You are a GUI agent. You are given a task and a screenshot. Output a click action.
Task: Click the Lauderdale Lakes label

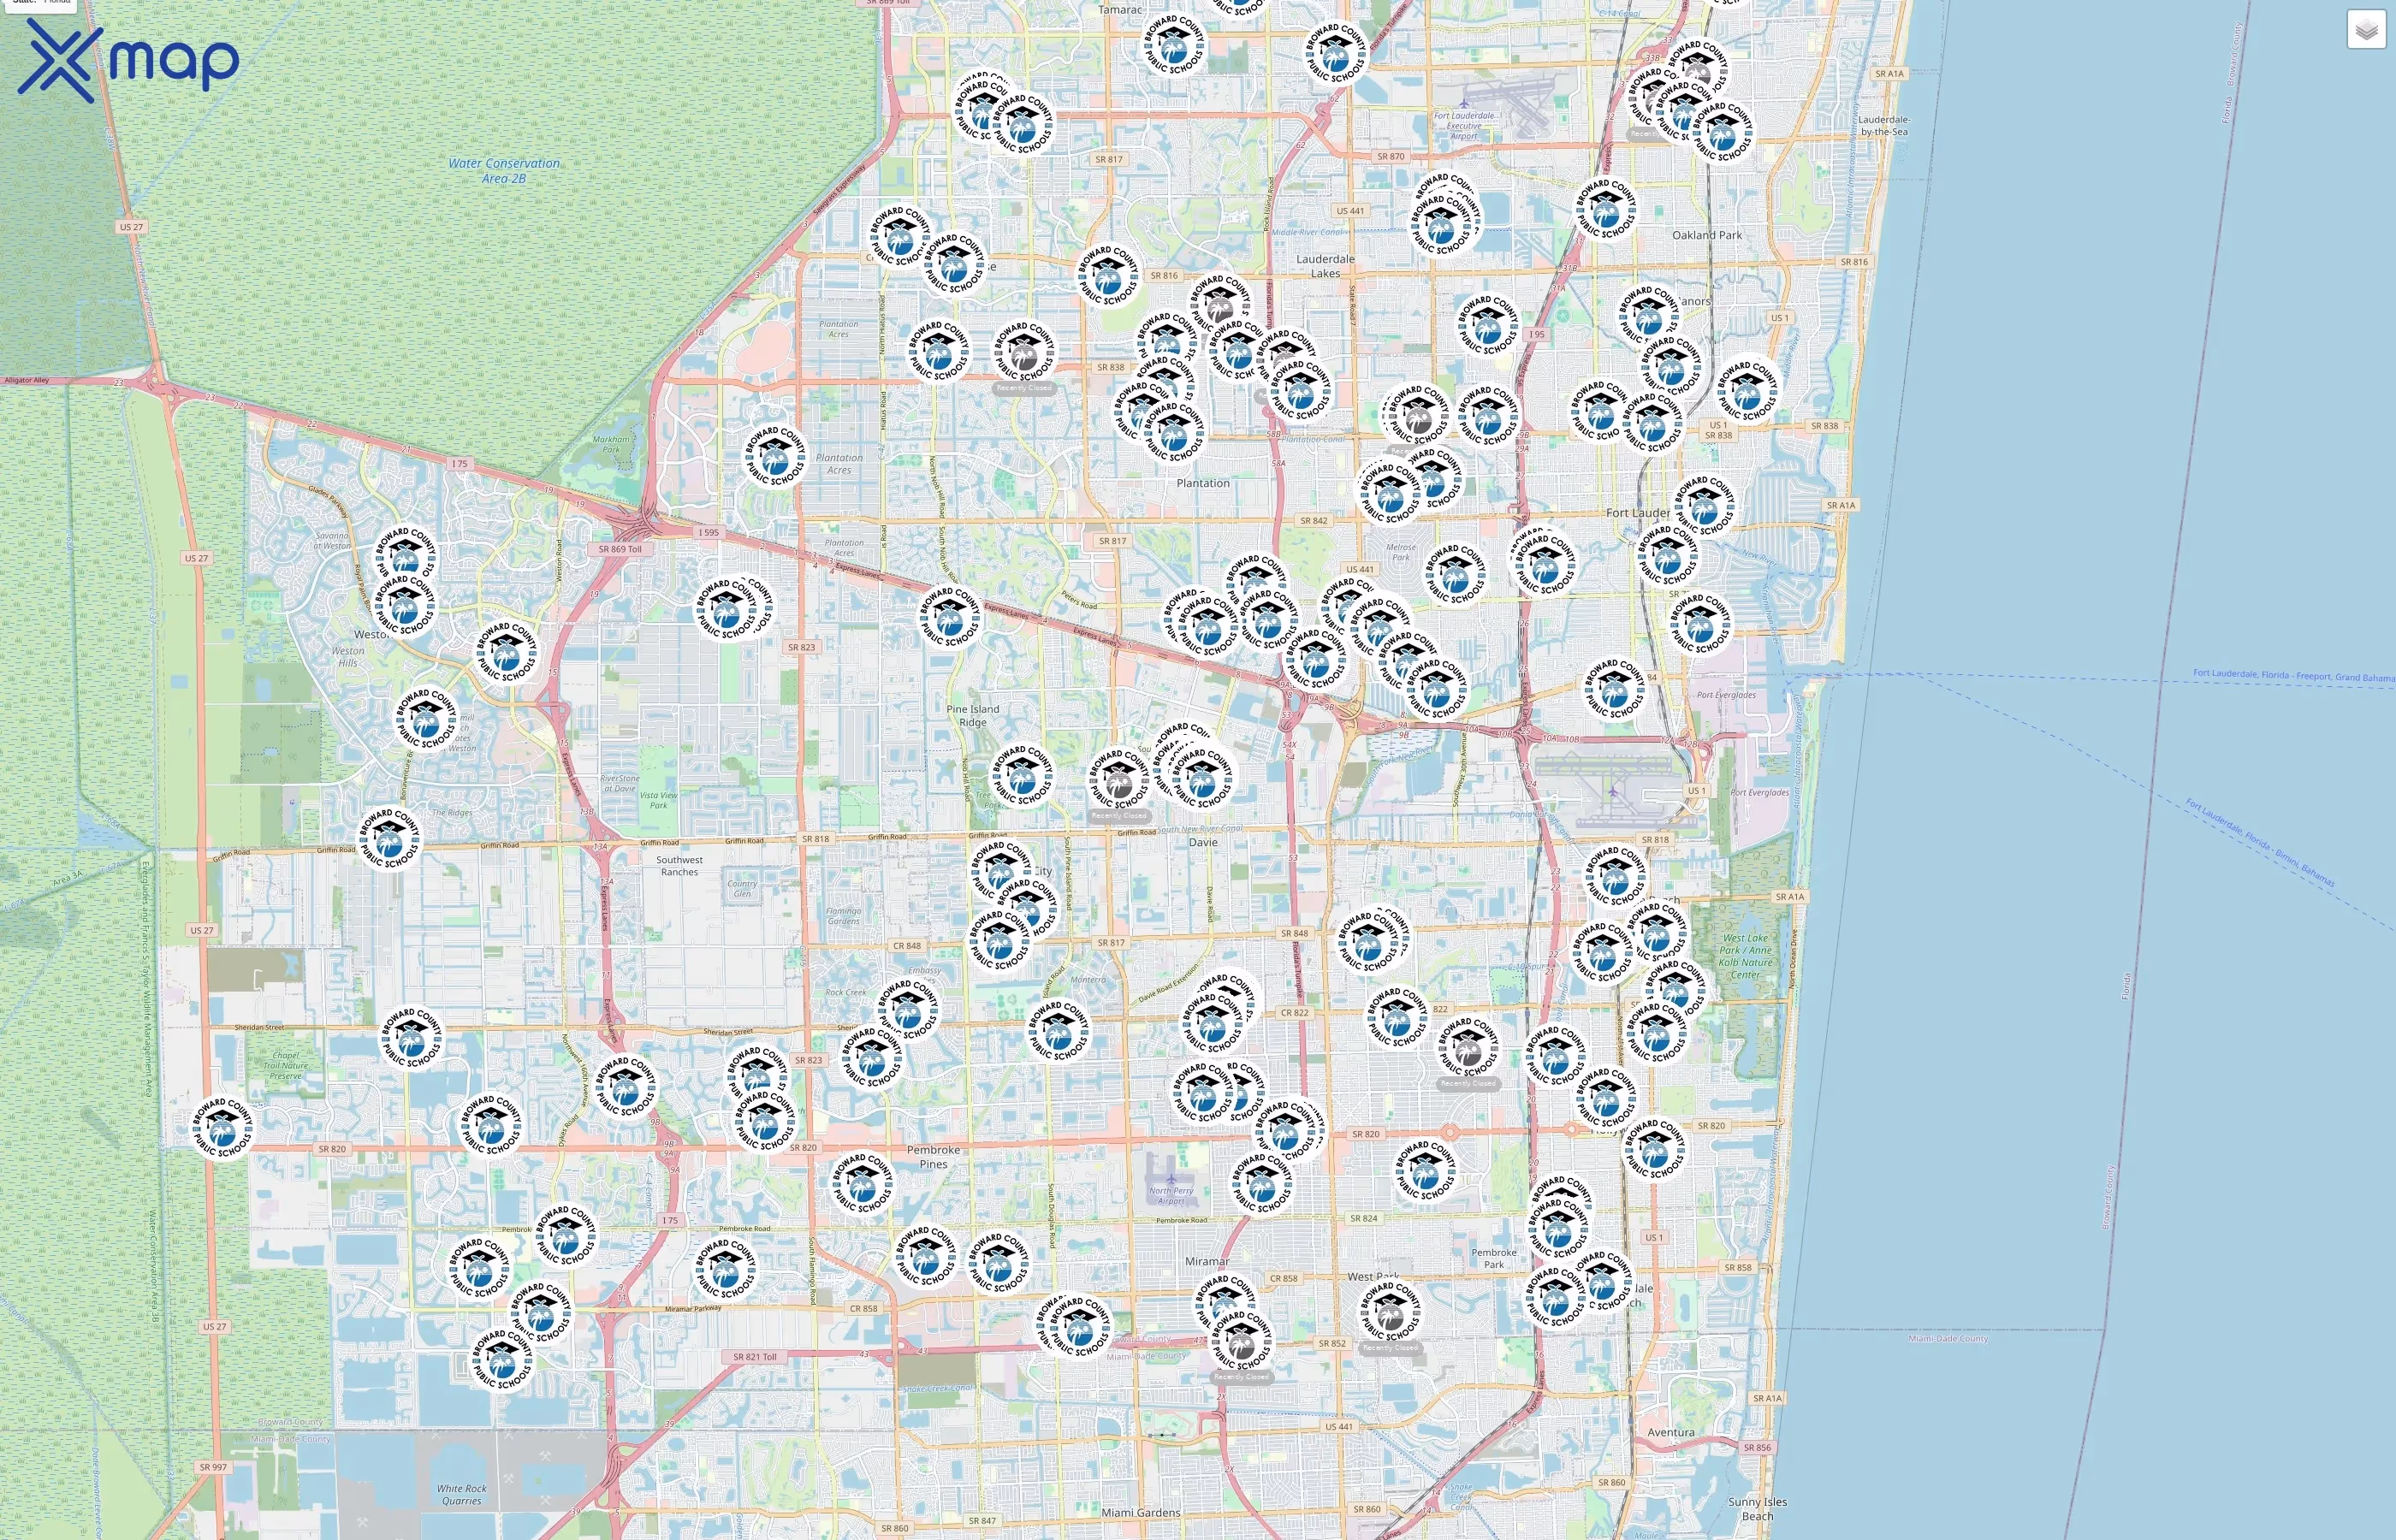(1325, 266)
